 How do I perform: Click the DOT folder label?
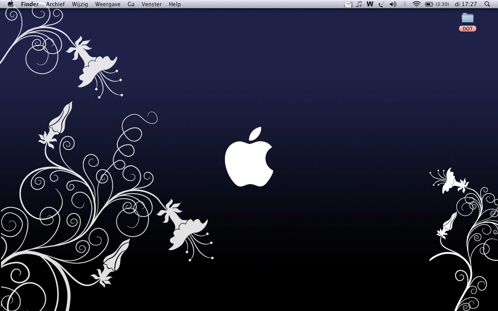pos(468,29)
